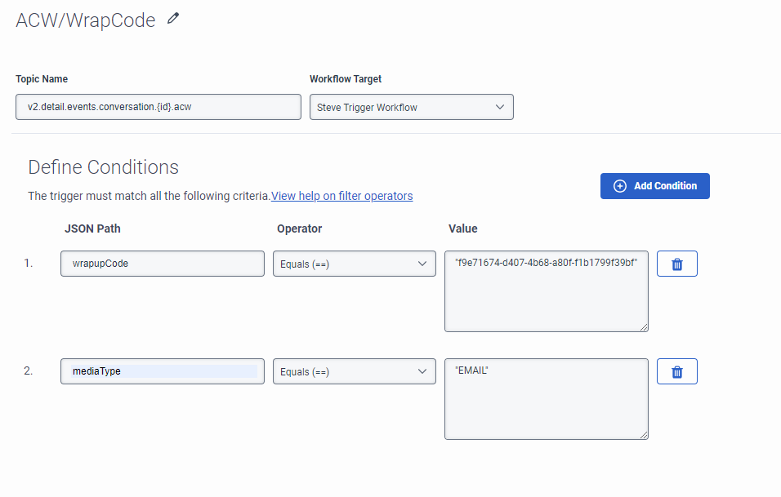Image resolution: width=781 pixels, height=497 pixels.
Task: Open the Operator dropdown for mediaType
Action: tap(354, 371)
